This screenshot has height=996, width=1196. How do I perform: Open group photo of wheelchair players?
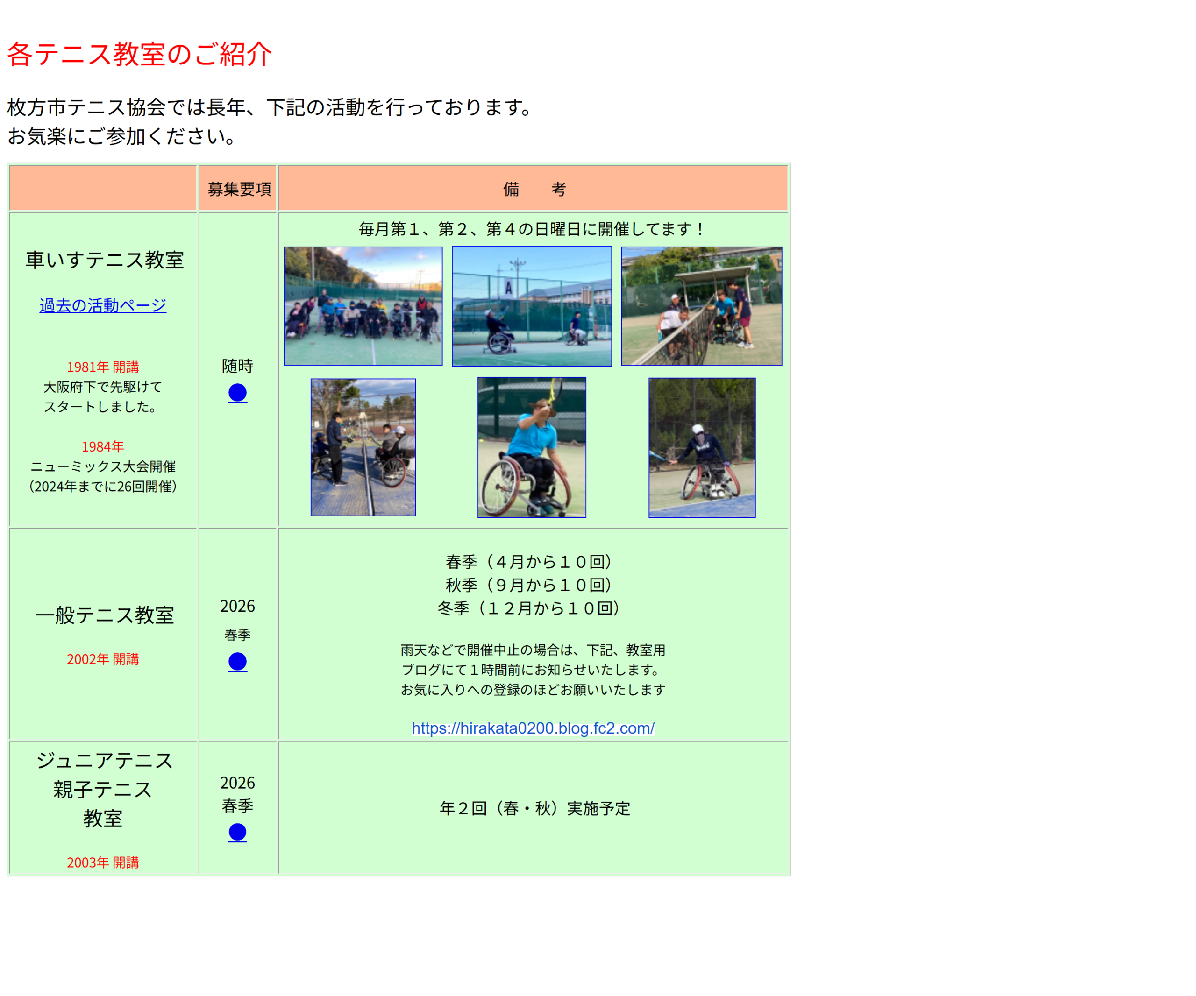pos(363,306)
